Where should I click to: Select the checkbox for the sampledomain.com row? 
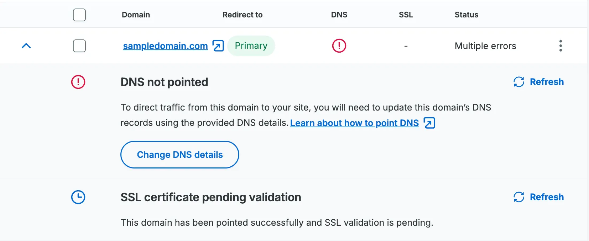pyautogui.click(x=79, y=45)
